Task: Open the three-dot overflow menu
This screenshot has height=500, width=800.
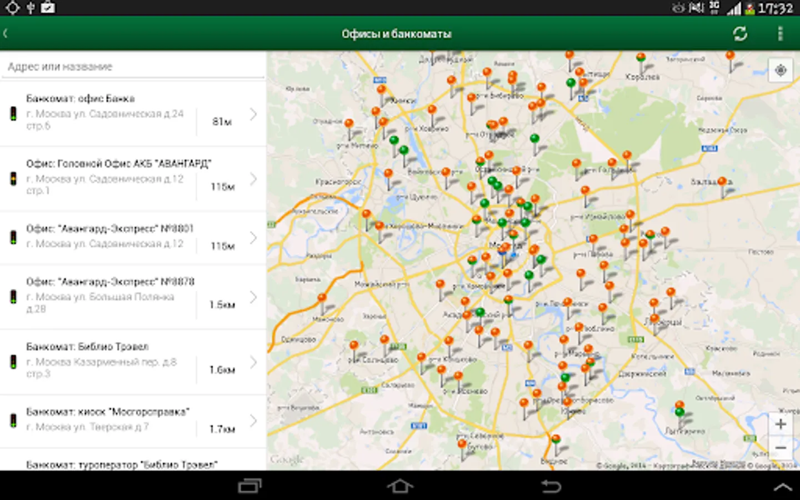Action: 780,34
